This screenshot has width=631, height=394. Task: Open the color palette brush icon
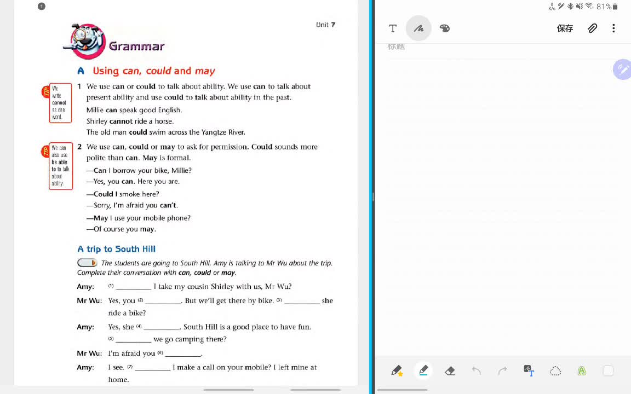coord(445,28)
